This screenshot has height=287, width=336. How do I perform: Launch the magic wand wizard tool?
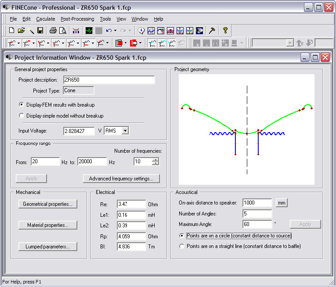(x=31, y=30)
